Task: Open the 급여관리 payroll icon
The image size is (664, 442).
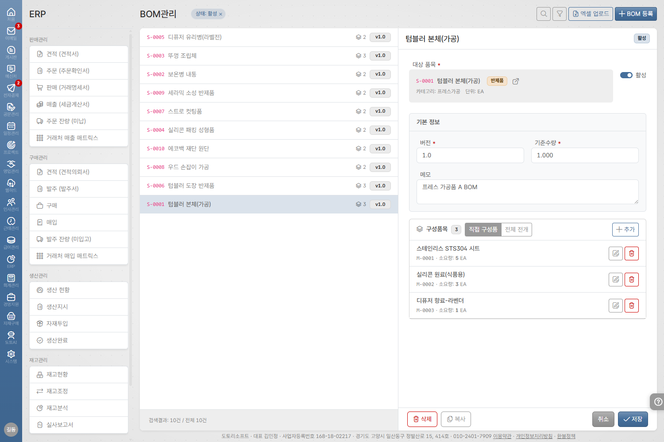Action: pos(11,242)
